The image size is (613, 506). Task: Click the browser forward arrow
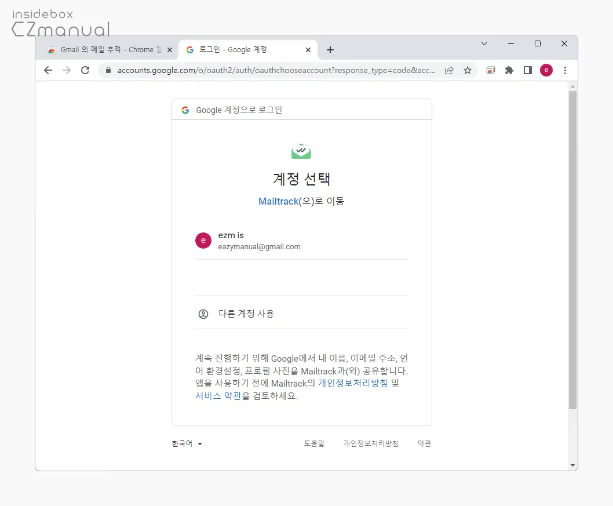coord(67,70)
